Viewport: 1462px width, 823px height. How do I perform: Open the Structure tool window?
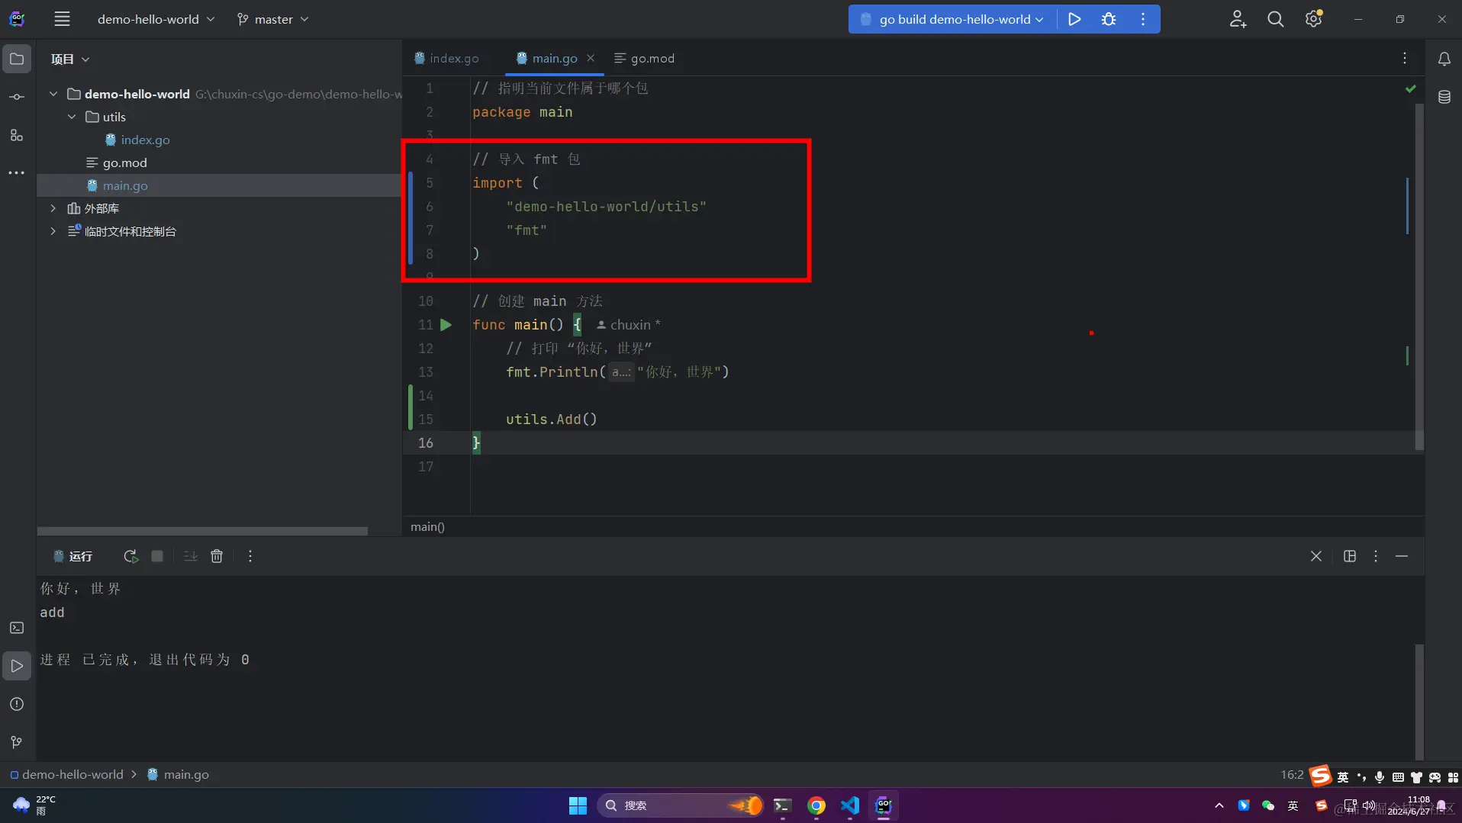[x=17, y=135]
